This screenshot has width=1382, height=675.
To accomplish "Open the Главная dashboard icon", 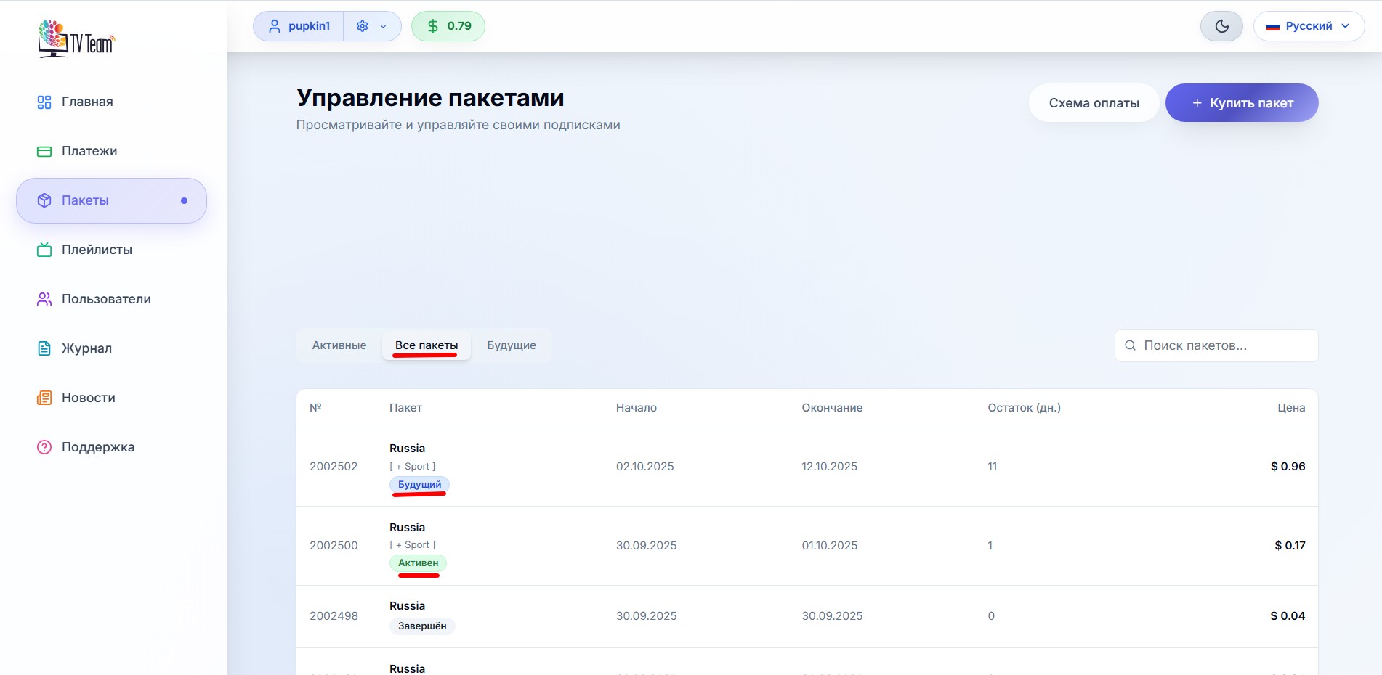I will pyautogui.click(x=44, y=102).
